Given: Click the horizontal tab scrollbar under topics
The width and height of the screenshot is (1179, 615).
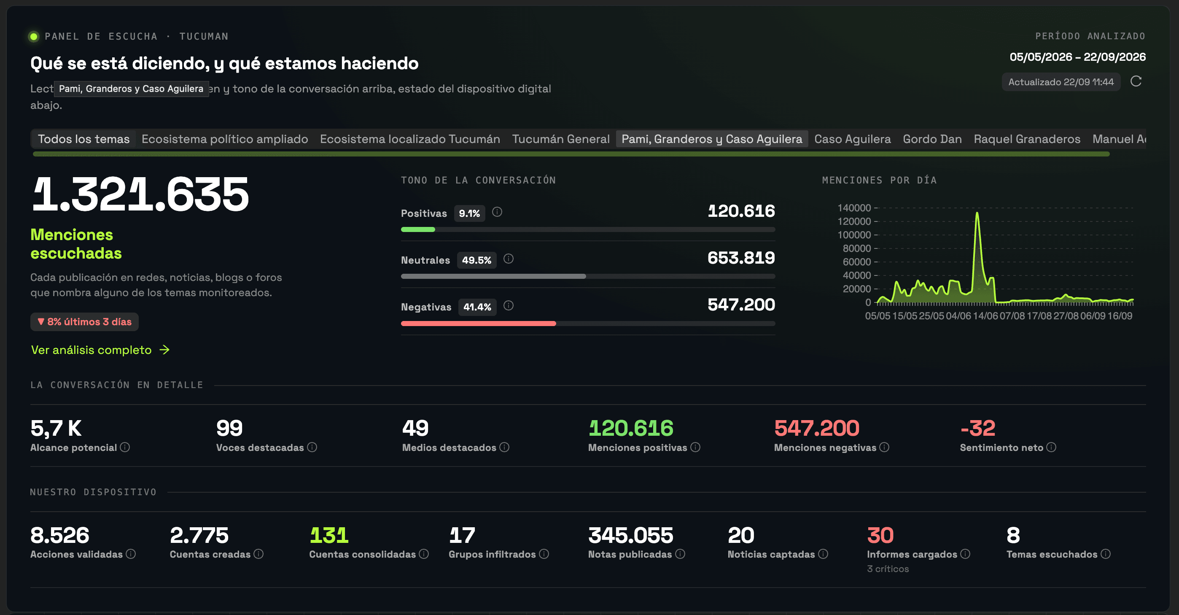Looking at the screenshot, I should [x=571, y=154].
